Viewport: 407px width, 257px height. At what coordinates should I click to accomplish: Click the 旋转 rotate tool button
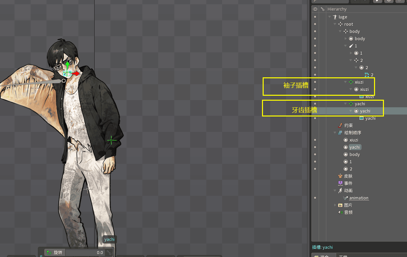(55, 252)
